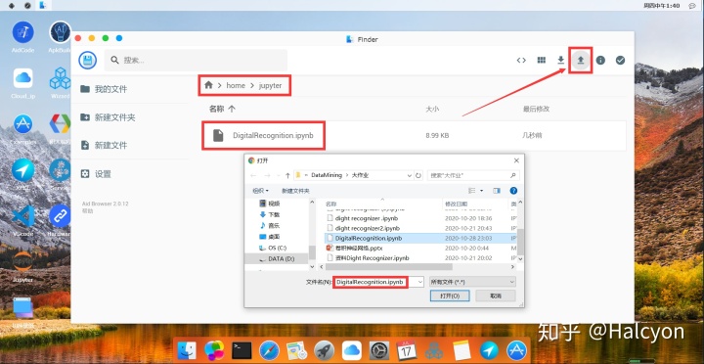Click 新建文件夹 in the dialog toolbar
This screenshot has height=364, width=704.
pyautogui.click(x=295, y=191)
